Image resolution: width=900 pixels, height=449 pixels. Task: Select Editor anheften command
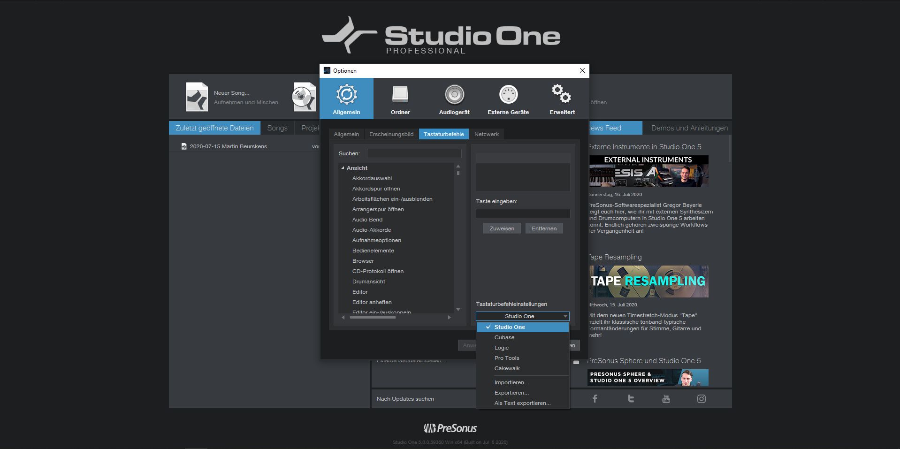[x=372, y=302]
